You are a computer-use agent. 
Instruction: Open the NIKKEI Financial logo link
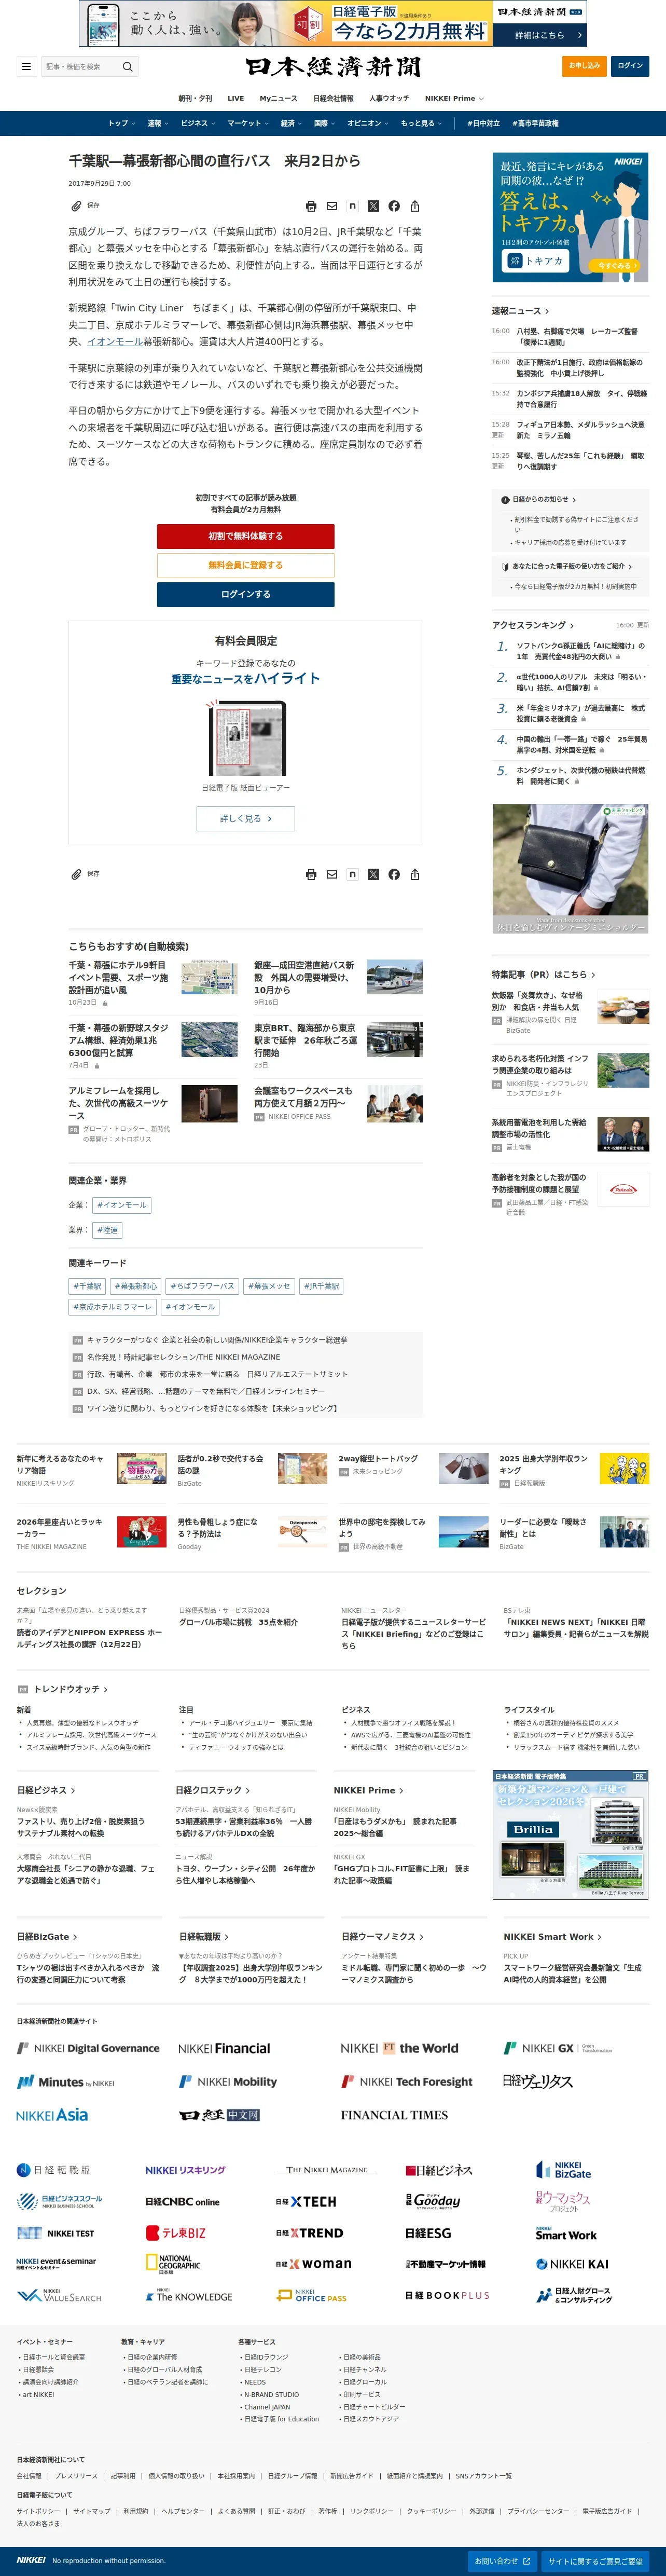point(224,2048)
